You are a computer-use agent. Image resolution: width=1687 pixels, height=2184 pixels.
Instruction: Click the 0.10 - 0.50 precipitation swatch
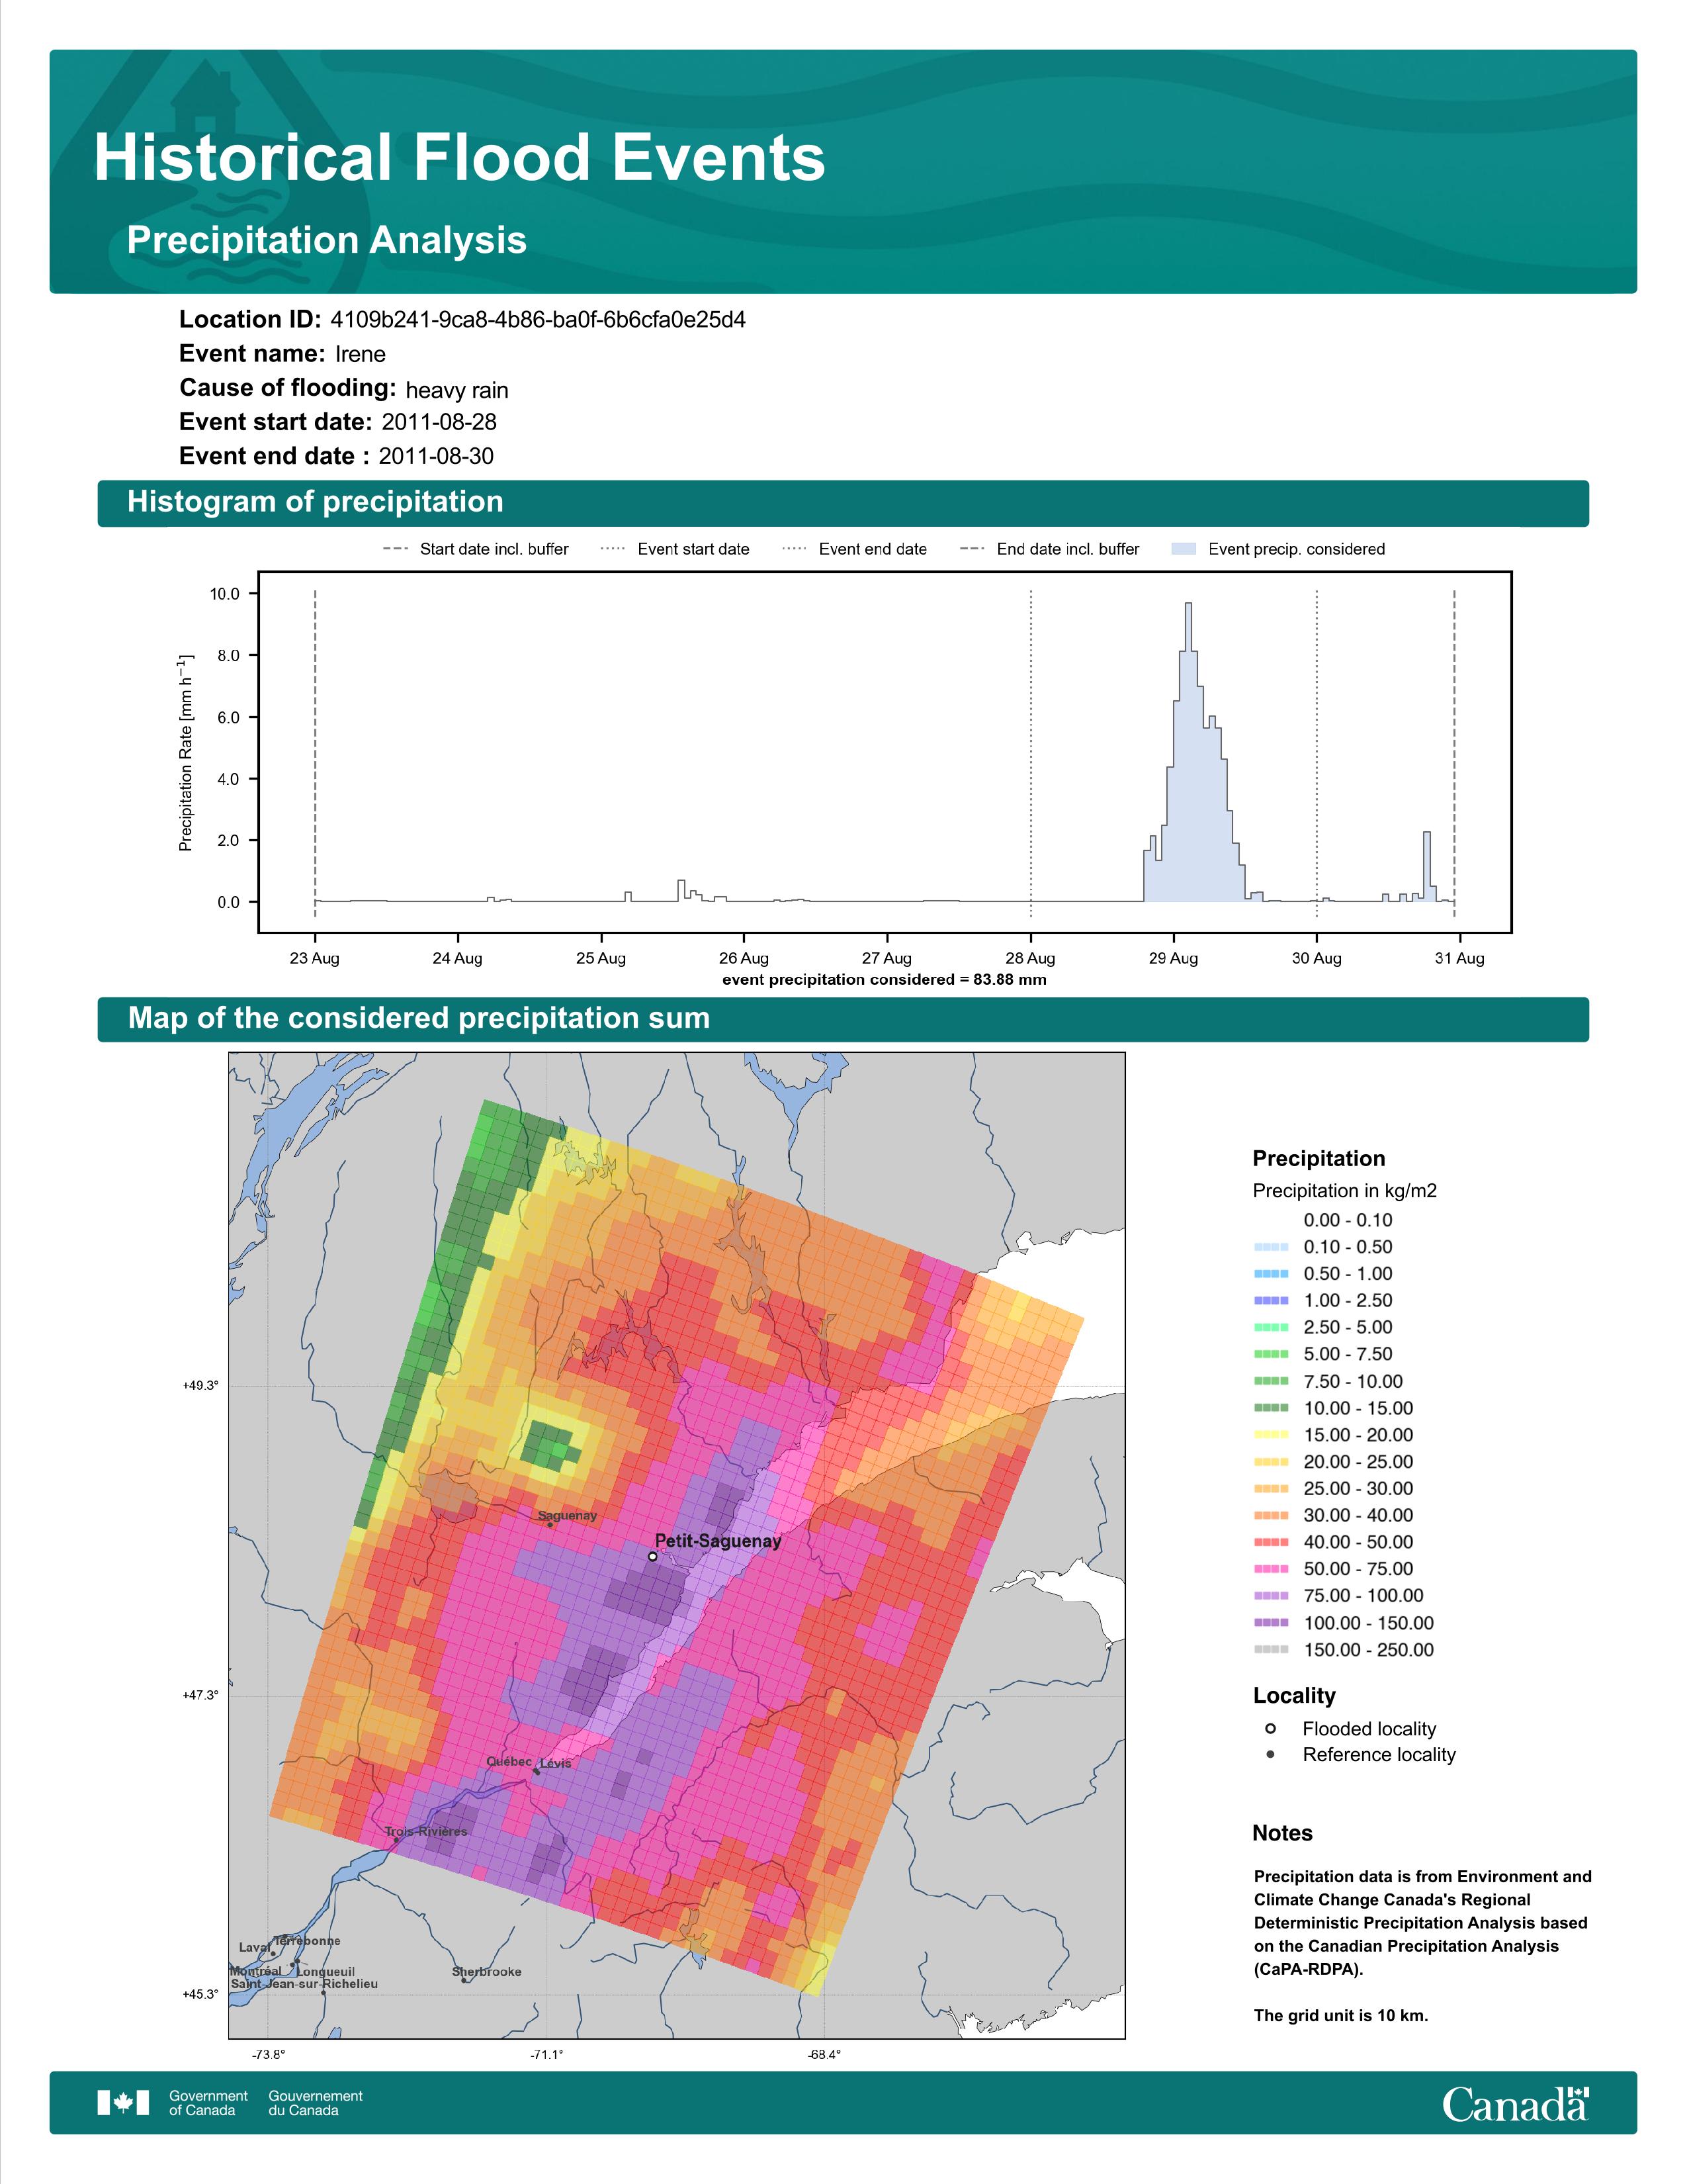tap(1272, 1246)
